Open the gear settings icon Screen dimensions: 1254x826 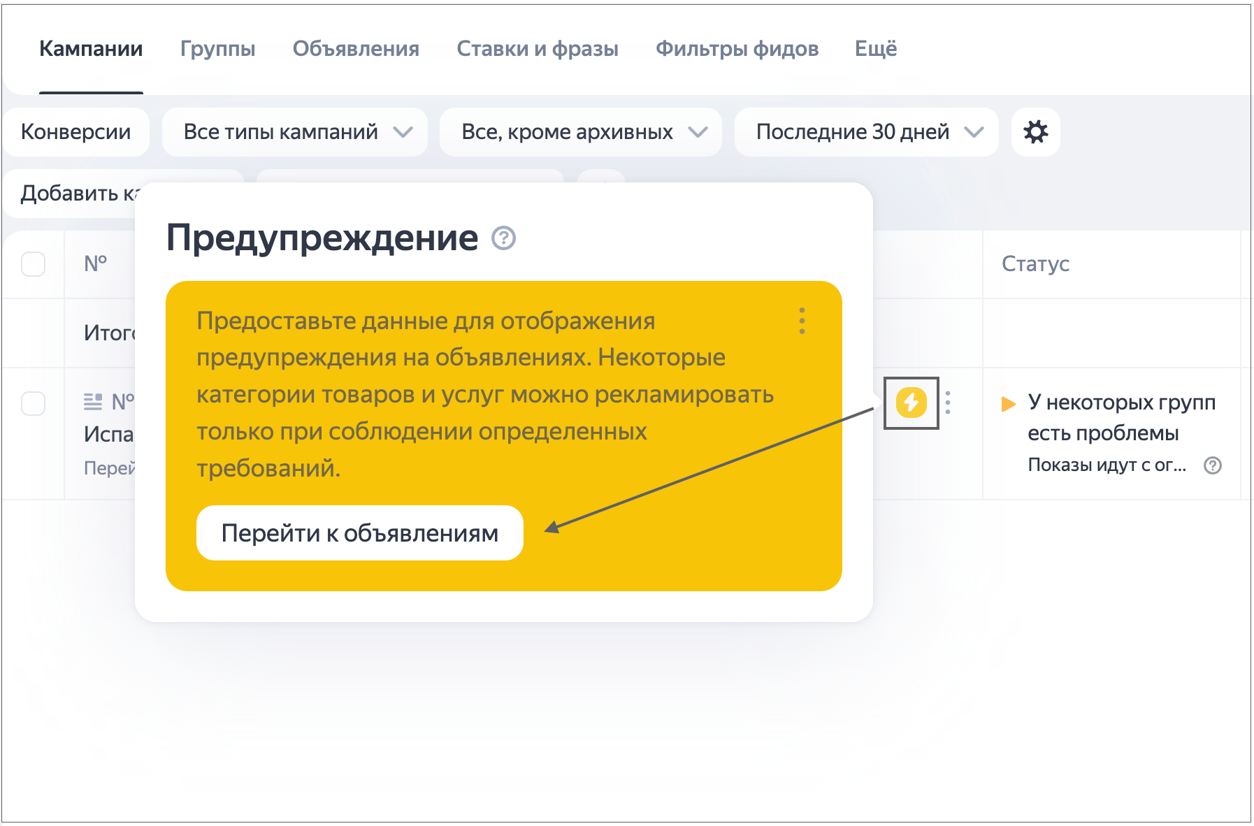pyautogui.click(x=1035, y=132)
